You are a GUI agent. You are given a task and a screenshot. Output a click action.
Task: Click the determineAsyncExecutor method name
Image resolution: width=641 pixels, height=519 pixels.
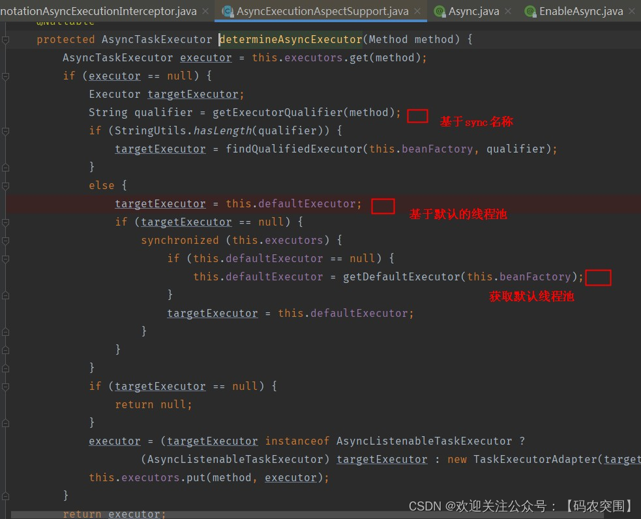click(291, 40)
